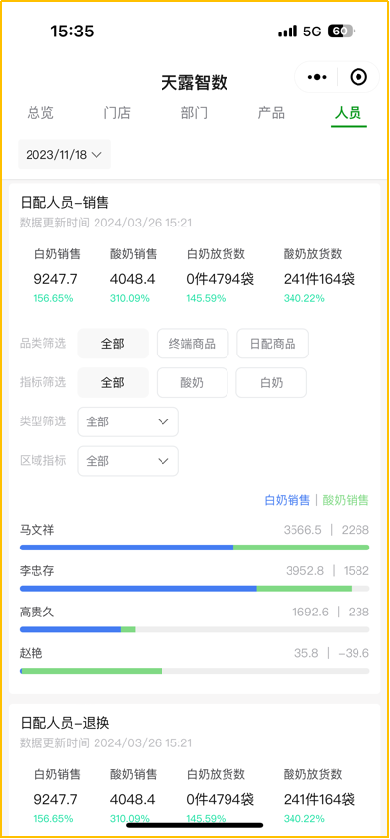The width and height of the screenshot is (390, 839).
Task: Open the 2023/11/18 date picker
Action: (x=64, y=155)
